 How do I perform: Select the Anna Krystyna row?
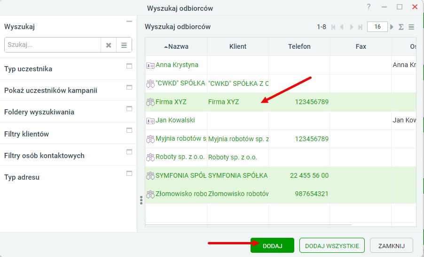[x=281, y=65]
